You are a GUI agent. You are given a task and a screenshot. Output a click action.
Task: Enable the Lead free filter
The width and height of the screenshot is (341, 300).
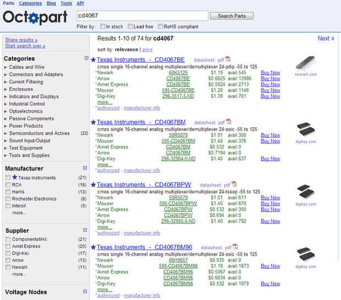[130, 26]
